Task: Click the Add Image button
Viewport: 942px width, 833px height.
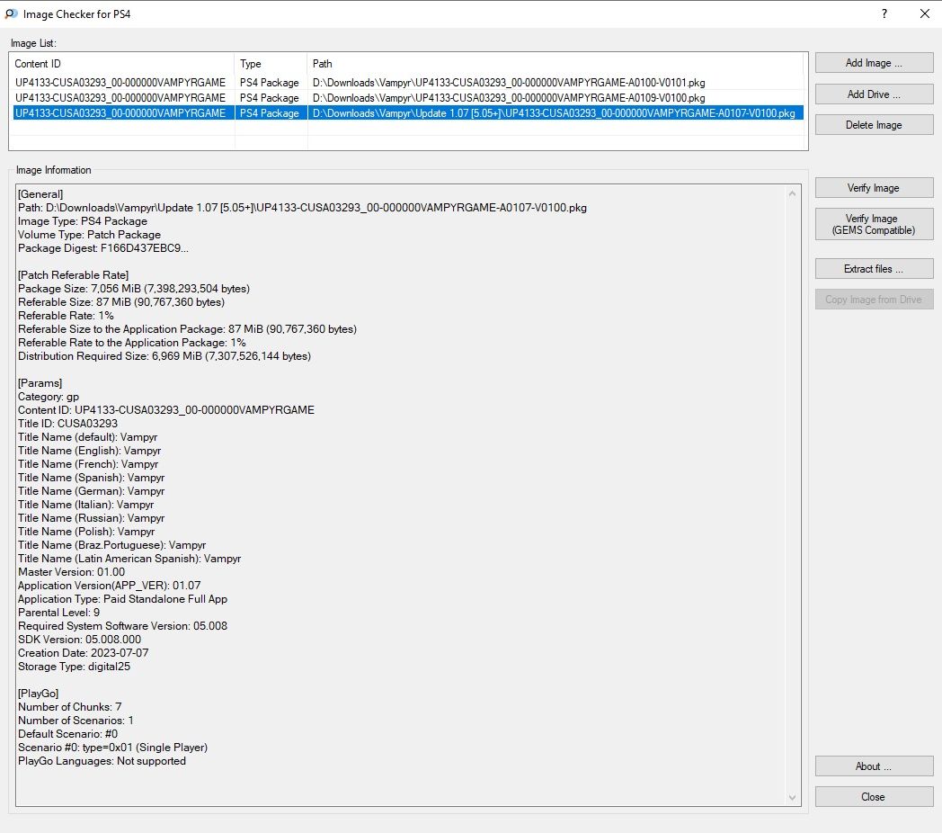Action: (x=874, y=63)
